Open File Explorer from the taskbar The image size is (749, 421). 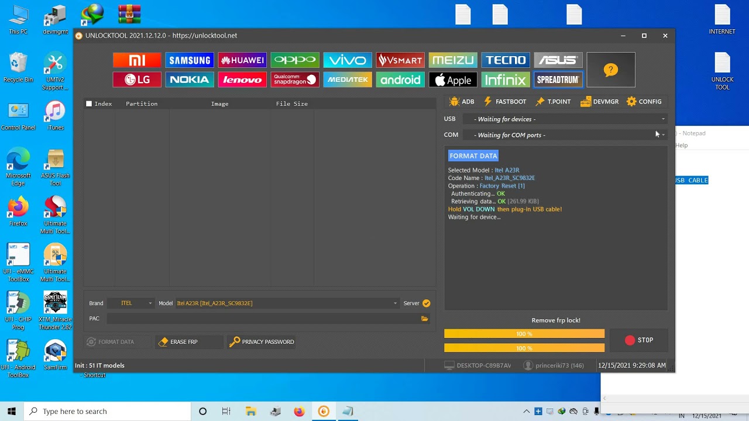tap(250, 411)
